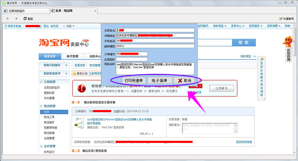Expand the 卖家服务 dropdown
Viewport: 298px width, 161px height.
point(256,26)
